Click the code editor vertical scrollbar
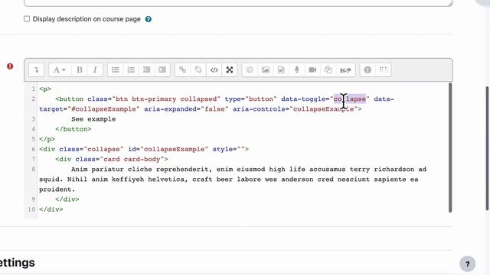This screenshot has width=490, height=275. [450, 147]
